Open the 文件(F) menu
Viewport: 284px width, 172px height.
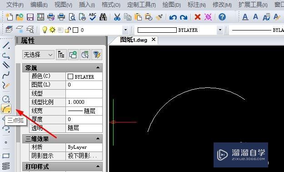pyautogui.click(x=15, y=5)
